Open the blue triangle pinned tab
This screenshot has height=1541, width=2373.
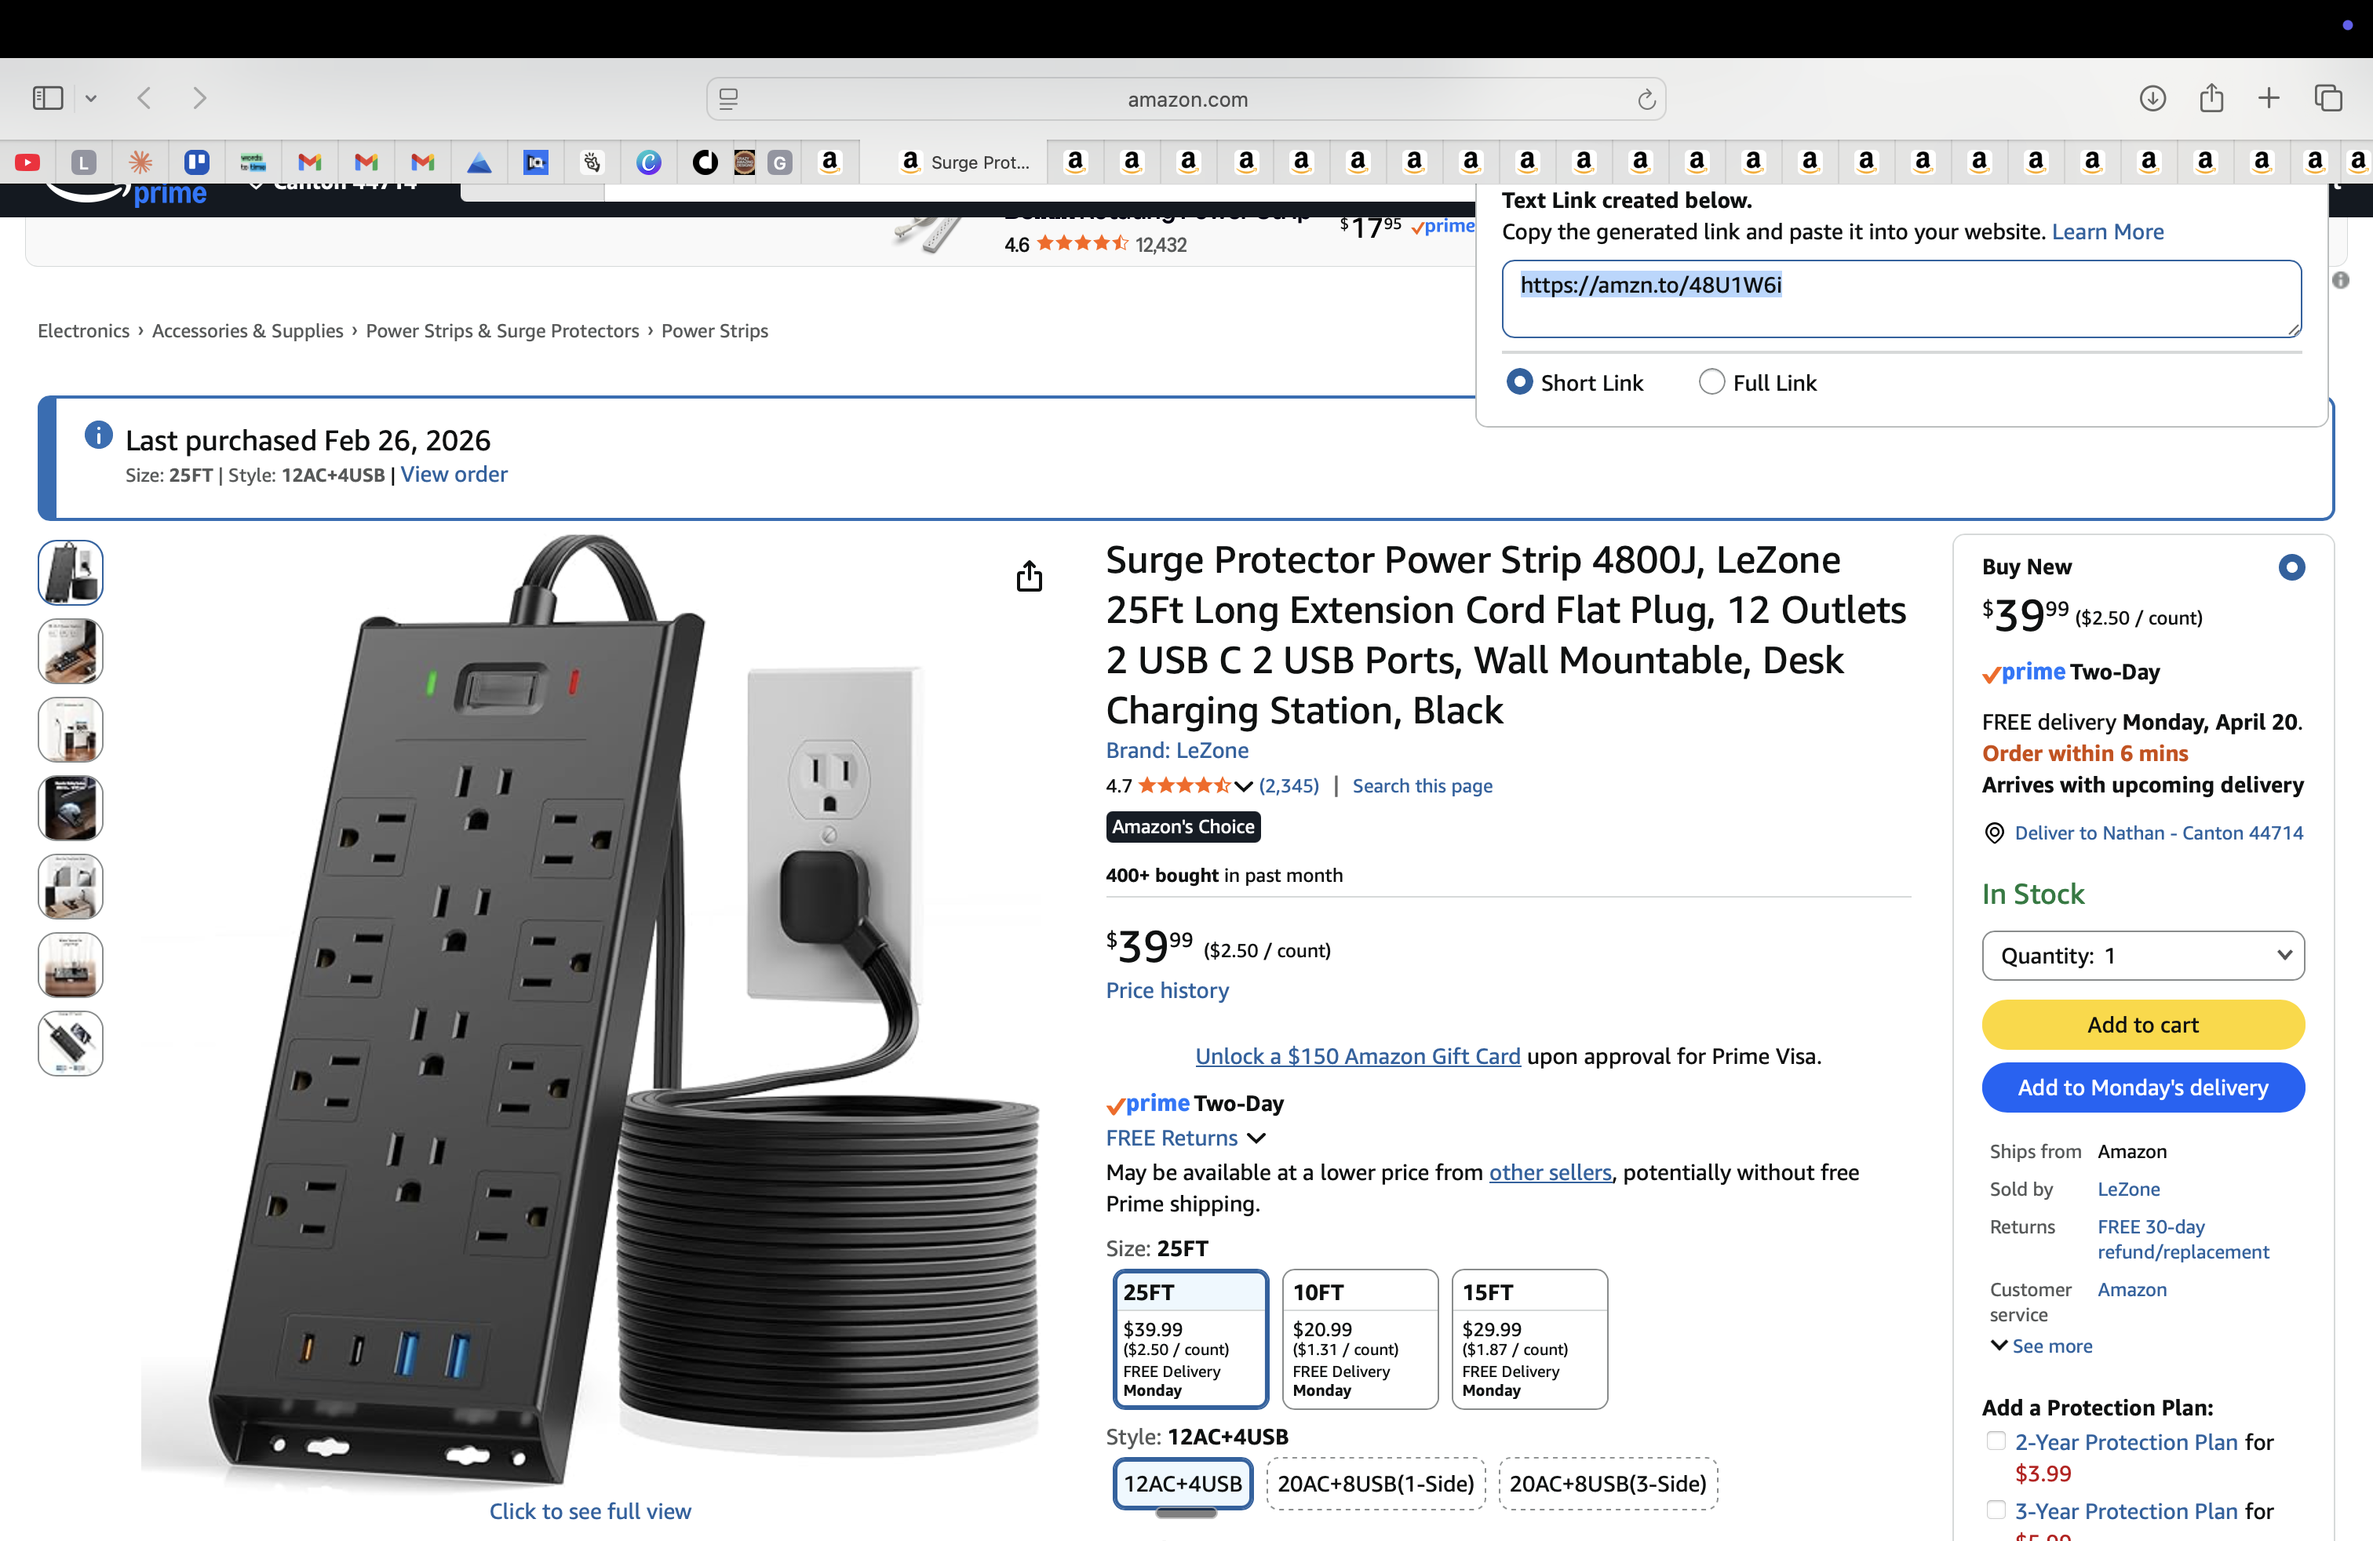coord(479,162)
